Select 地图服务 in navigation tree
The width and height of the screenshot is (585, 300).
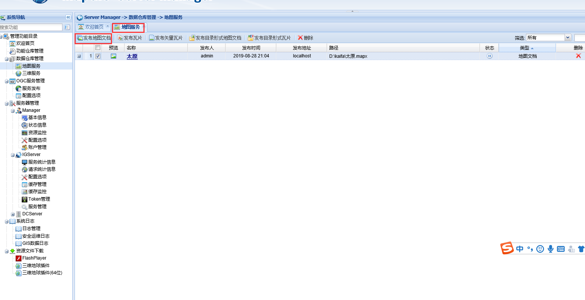(31, 66)
